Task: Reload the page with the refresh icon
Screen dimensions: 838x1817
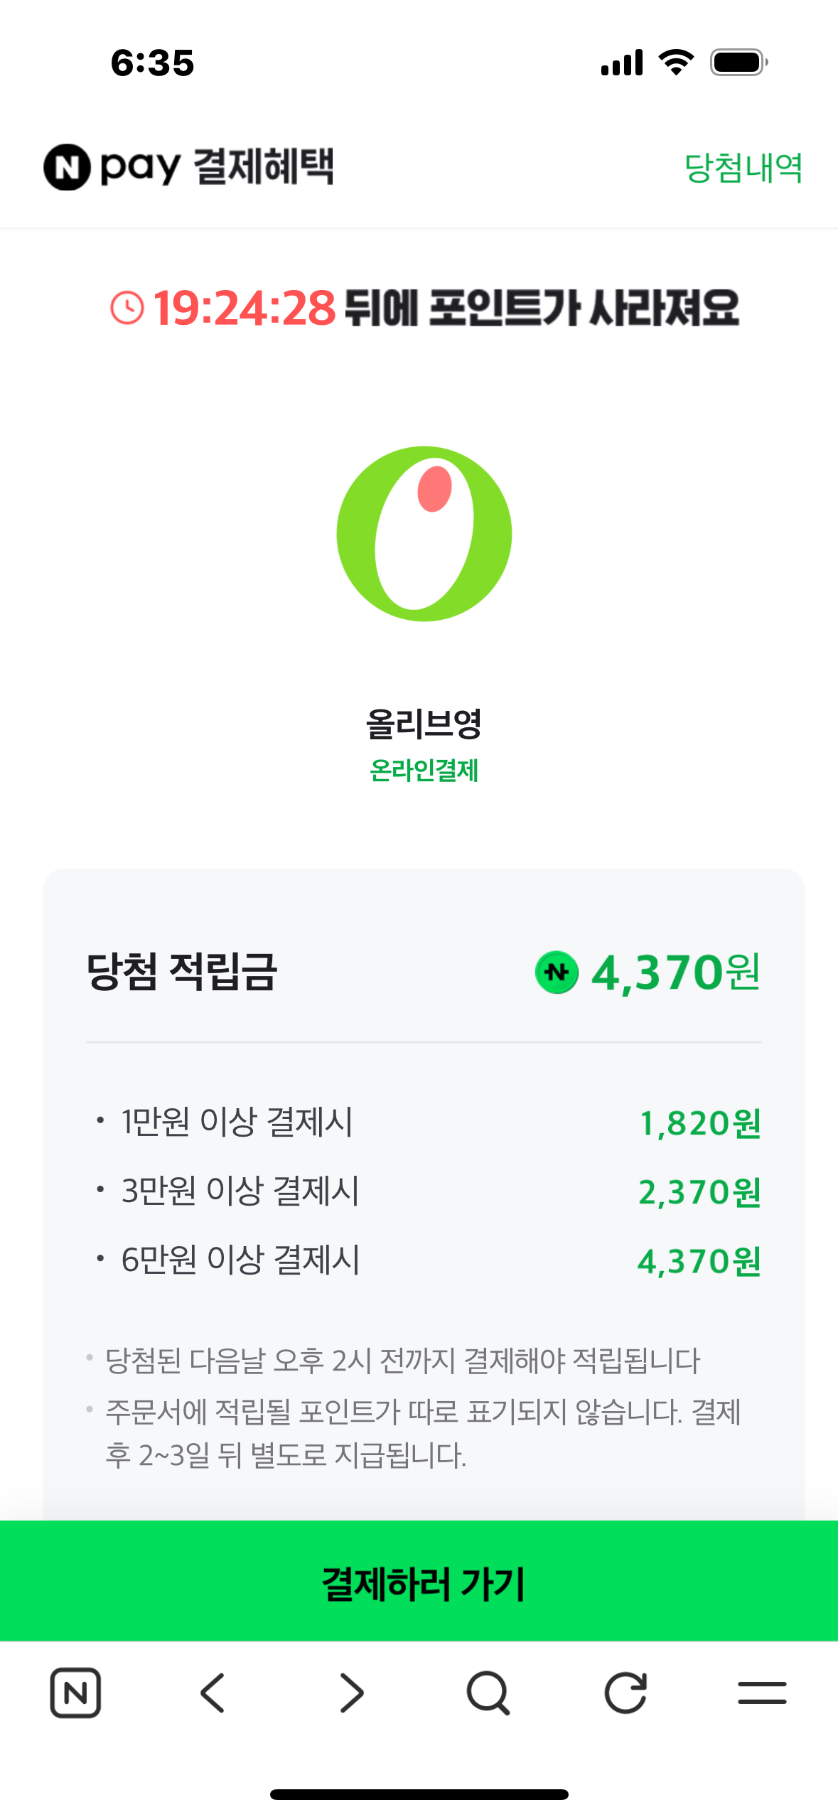Action: (x=625, y=1693)
